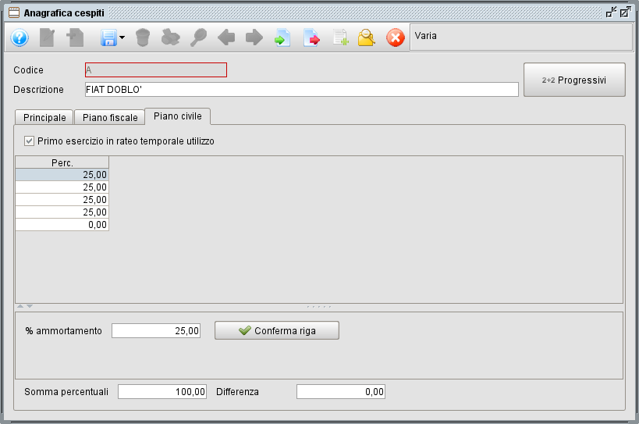Click the Codice field

point(156,69)
